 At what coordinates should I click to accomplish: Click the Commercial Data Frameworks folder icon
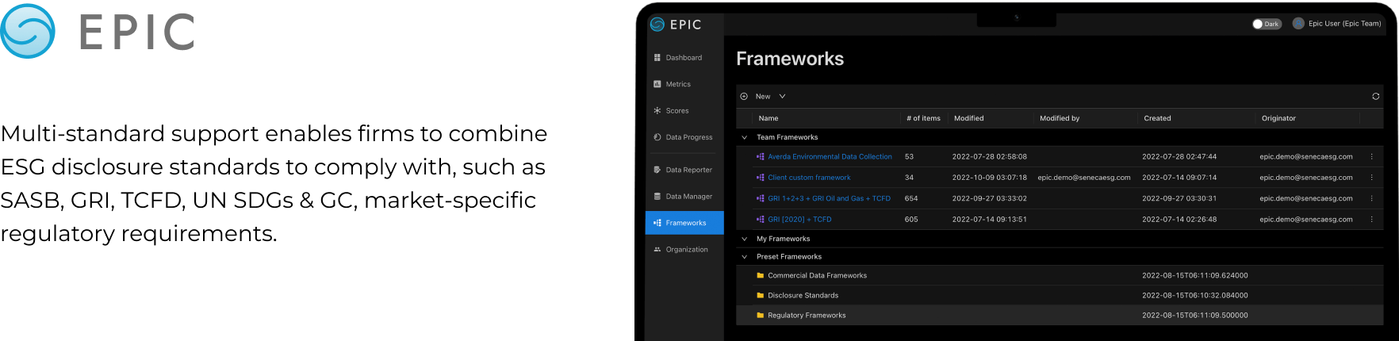pyautogui.click(x=760, y=276)
